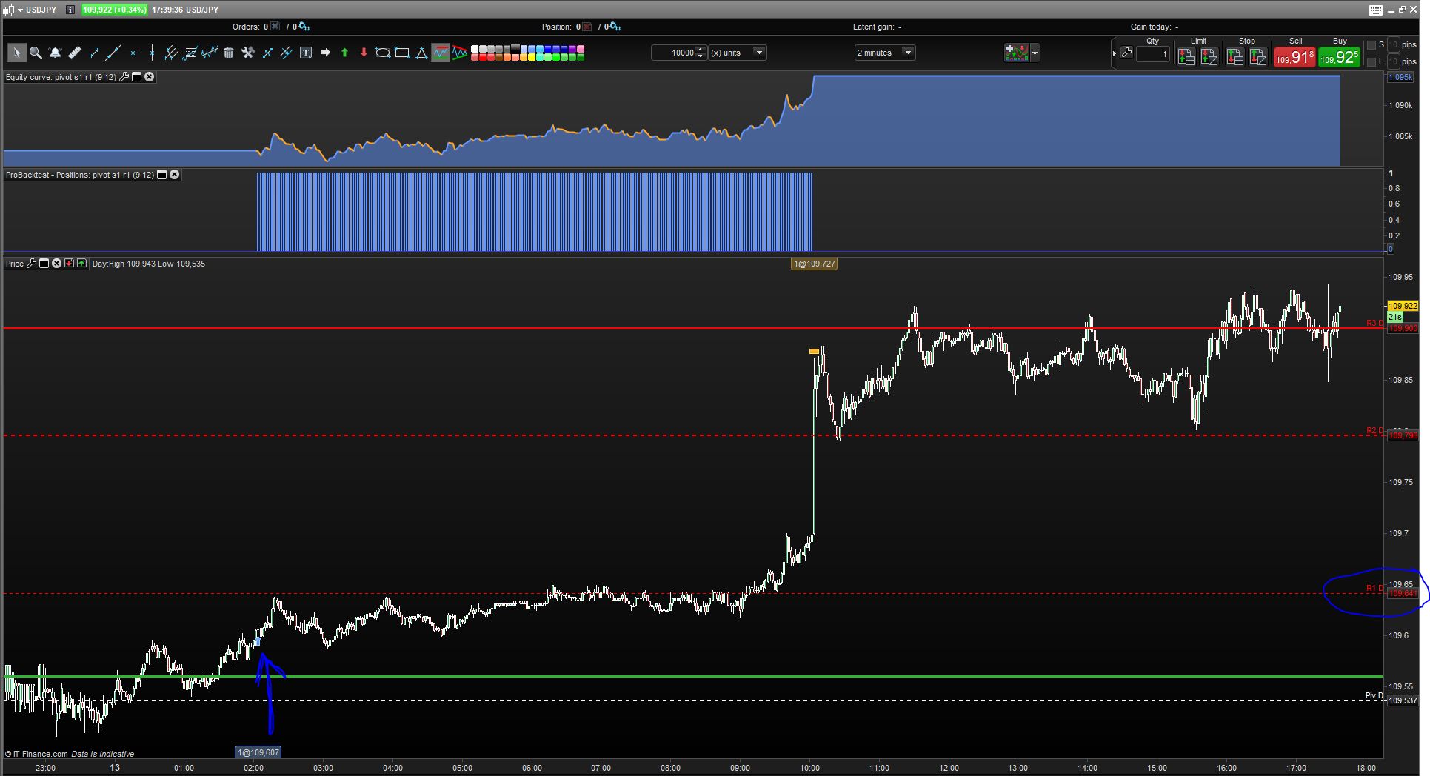Close the Equity curve panel
The image size is (1430, 776).
[149, 77]
